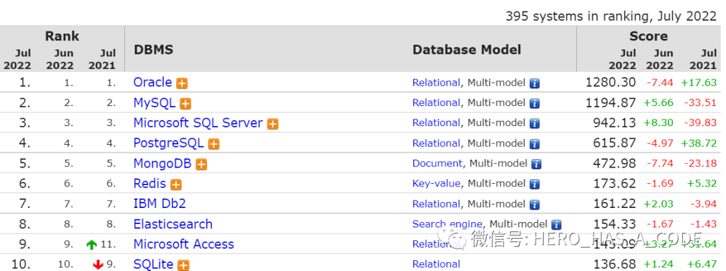726x271 pixels.
Task: Click the Document model link for MongoDB
Action: (437, 163)
